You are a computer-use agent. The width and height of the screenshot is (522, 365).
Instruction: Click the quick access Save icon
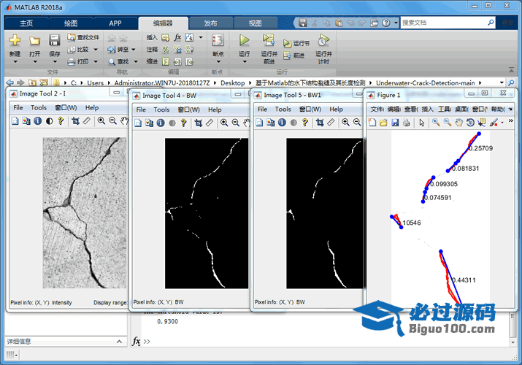tap(302, 23)
